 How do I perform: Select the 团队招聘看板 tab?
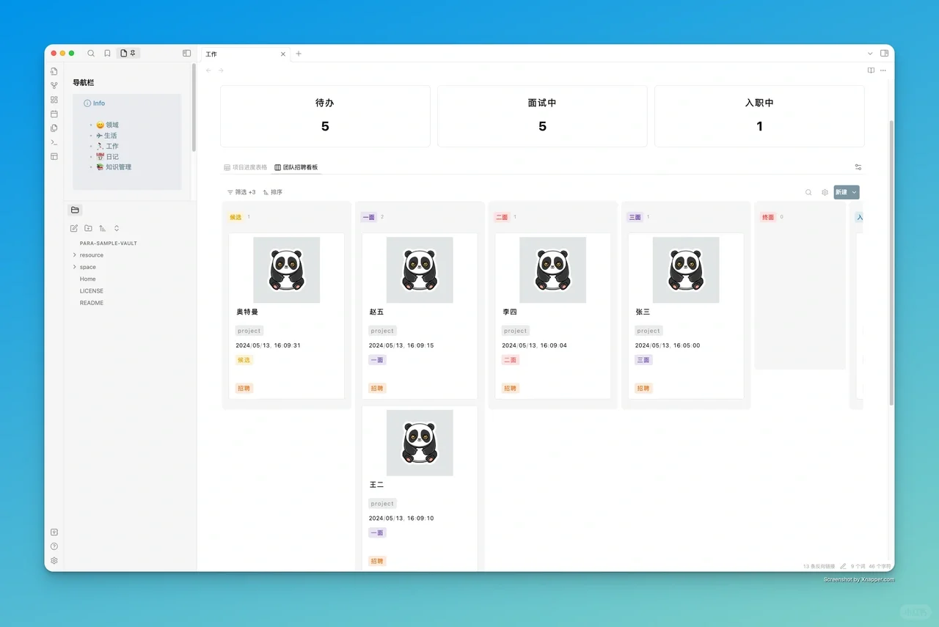[301, 166]
